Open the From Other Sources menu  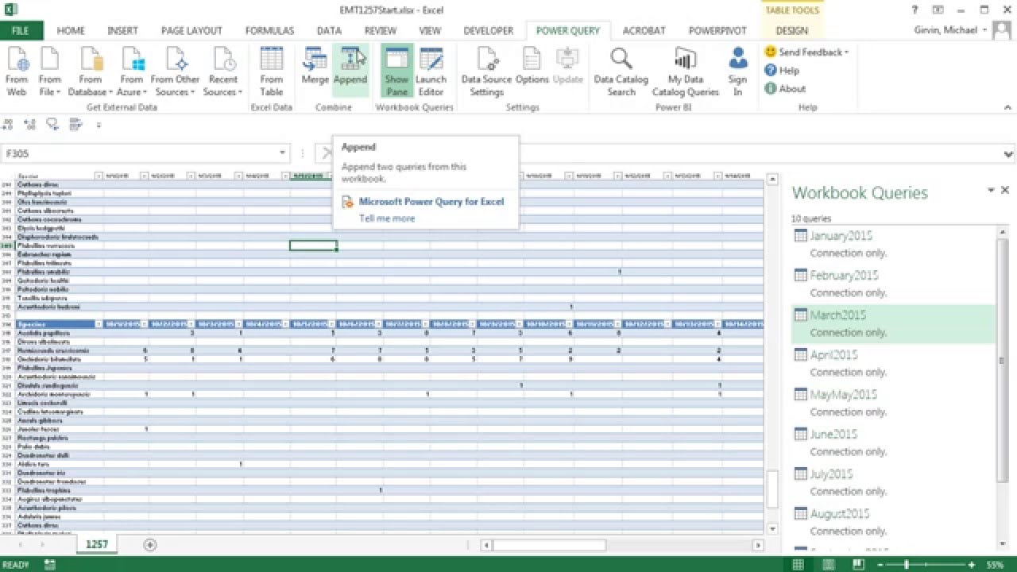coord(175,71)
